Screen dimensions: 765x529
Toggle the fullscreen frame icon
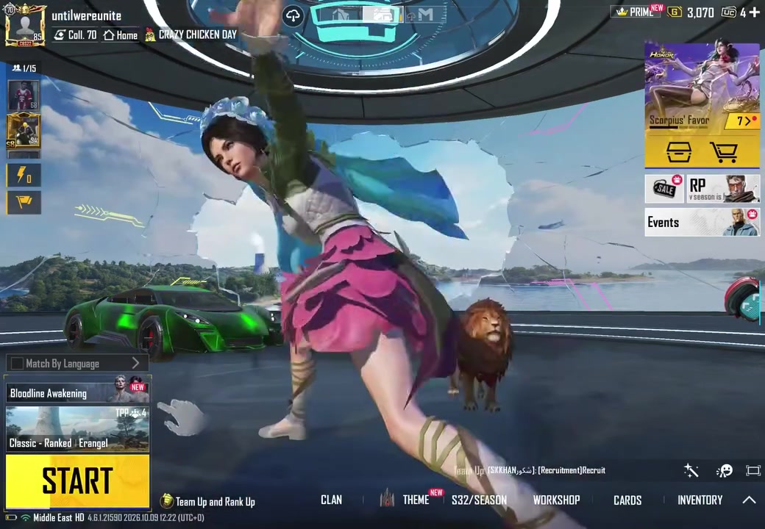pyautogui.click(x=753, y=470)
